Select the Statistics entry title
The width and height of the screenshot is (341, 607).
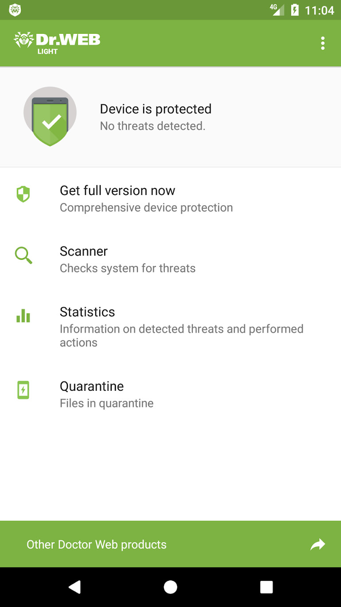click(87, 312)
